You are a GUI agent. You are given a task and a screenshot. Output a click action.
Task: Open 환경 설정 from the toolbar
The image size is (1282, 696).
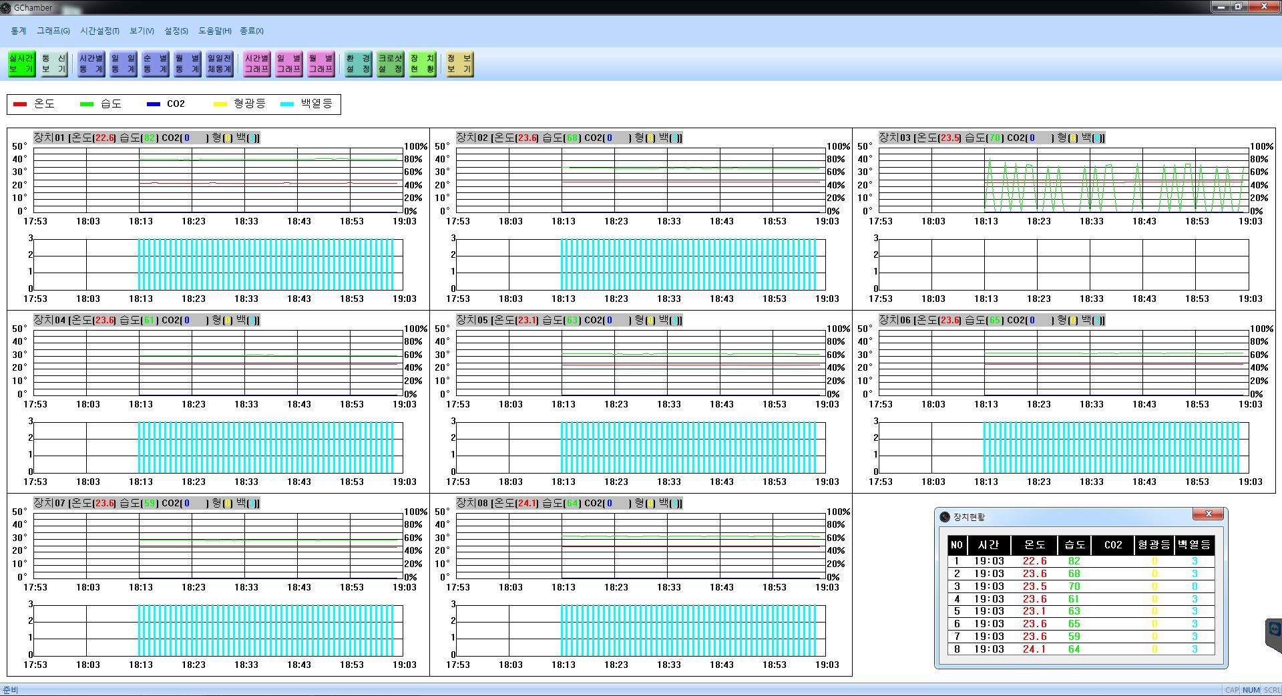pos(358,64)
